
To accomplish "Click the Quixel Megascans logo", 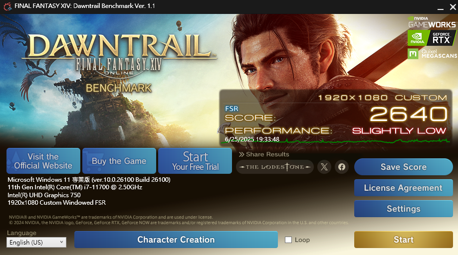I will point(432,54).
